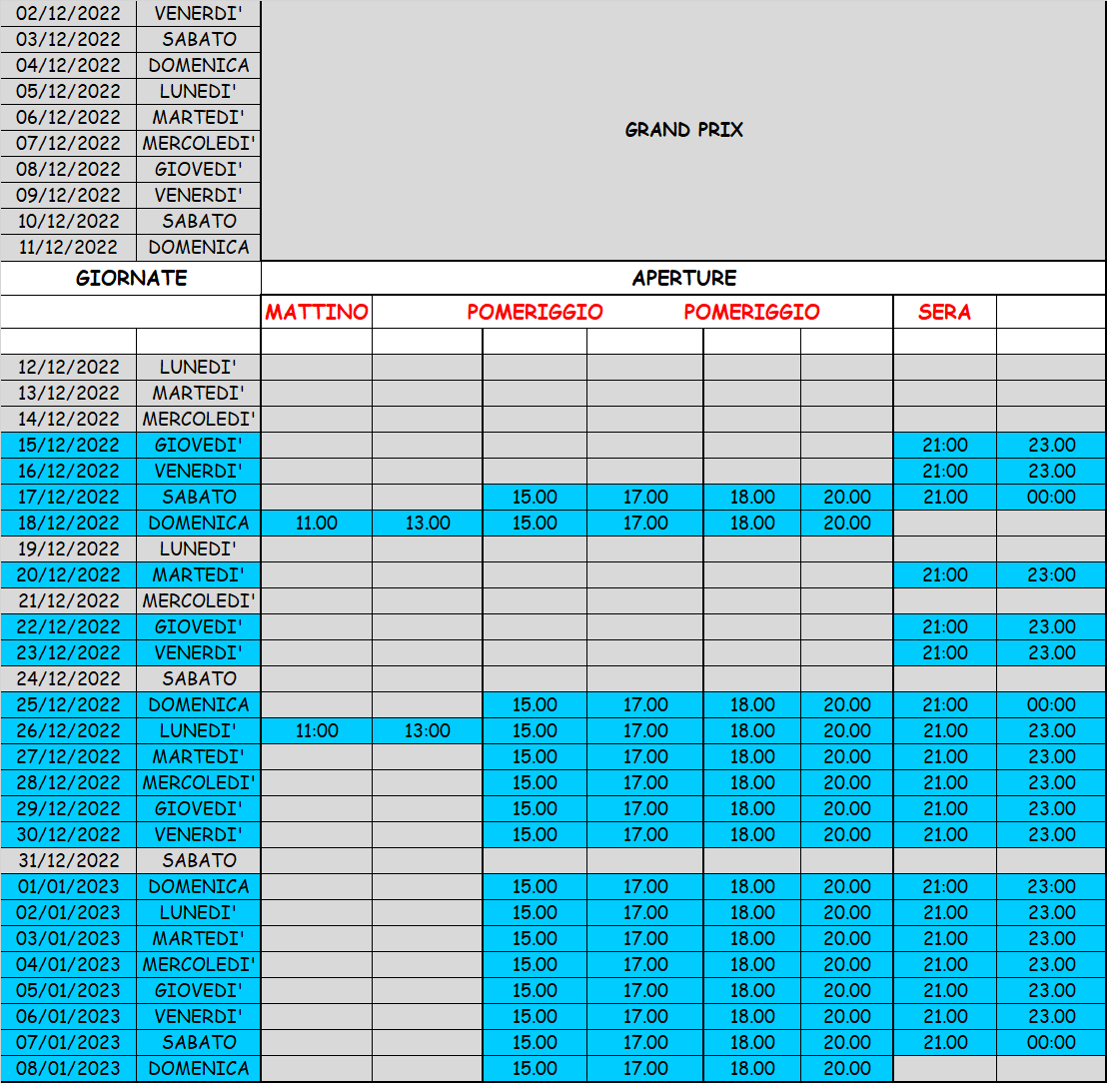Click 15.00 in the 08/01/2023 row
1107x1083 pixels.
pyautogui.click(x=535, y=1068)
